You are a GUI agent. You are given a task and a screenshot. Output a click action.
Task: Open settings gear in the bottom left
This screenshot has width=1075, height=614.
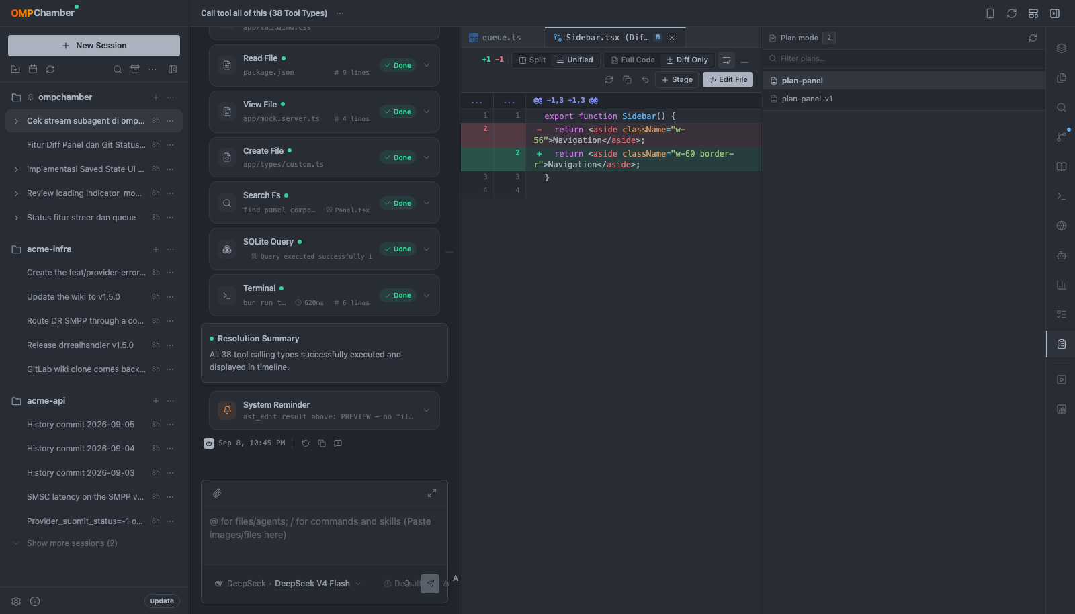click(x=16, y=601)
